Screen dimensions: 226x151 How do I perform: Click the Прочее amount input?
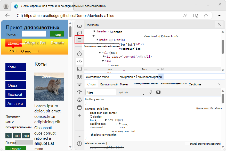[24, 142]
